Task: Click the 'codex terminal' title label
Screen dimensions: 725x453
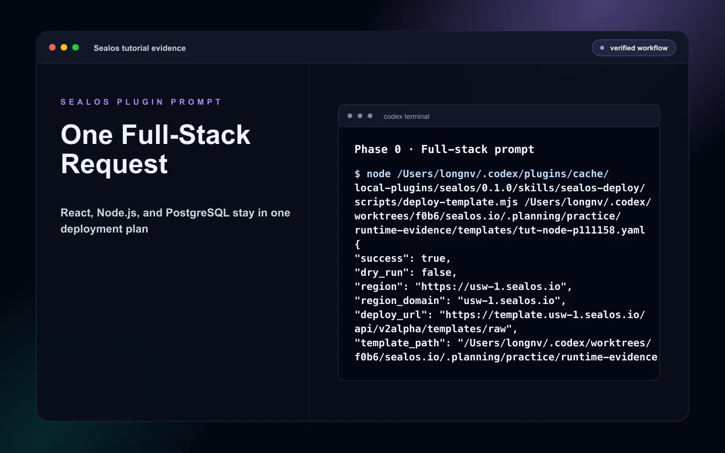Action: (406, 116)
